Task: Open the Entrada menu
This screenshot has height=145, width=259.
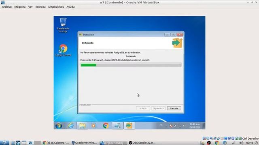Action: (x=40, y=7)
